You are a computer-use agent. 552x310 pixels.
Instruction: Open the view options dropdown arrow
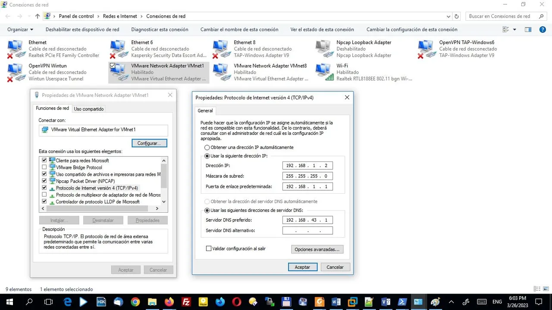(514, 29)
